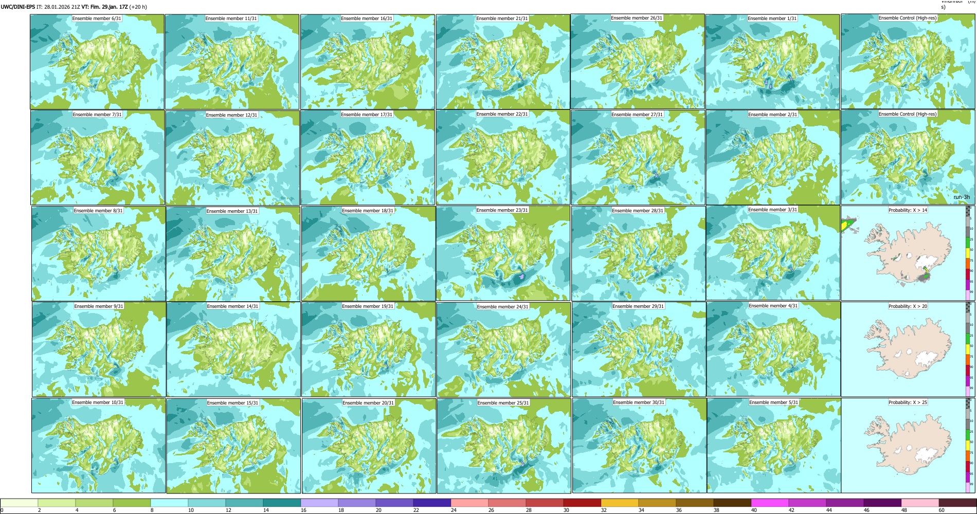Click the 46-48 m/s dark purple swatch

tap(882, 503)
